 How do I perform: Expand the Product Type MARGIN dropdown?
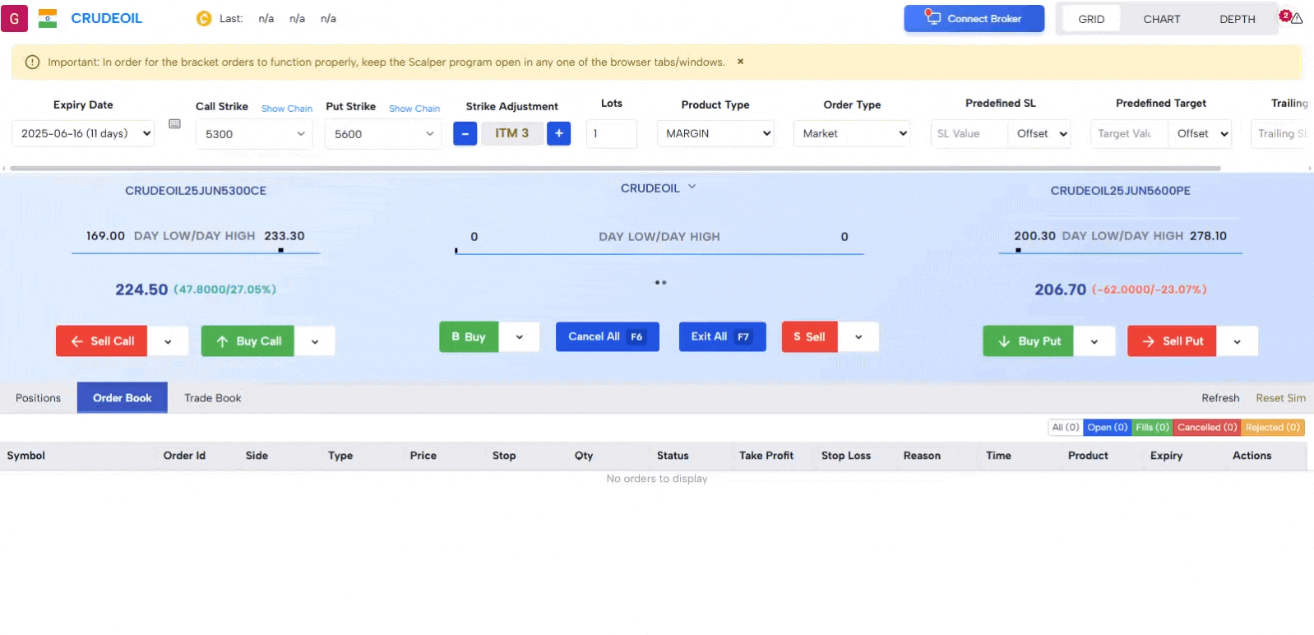pyautogui.click(x=716, y=133)
